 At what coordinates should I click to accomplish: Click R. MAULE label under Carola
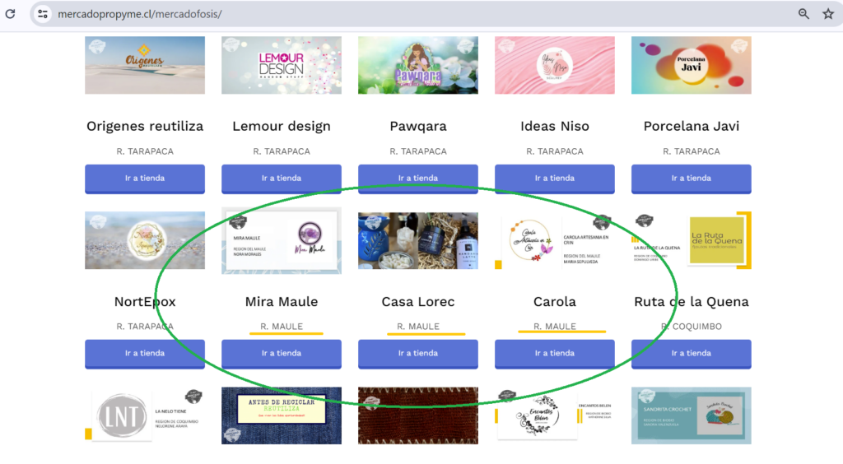554,327
